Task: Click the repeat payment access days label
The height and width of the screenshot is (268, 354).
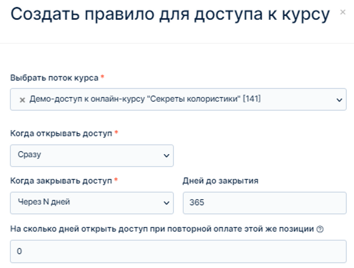Action: click(162, 229)
